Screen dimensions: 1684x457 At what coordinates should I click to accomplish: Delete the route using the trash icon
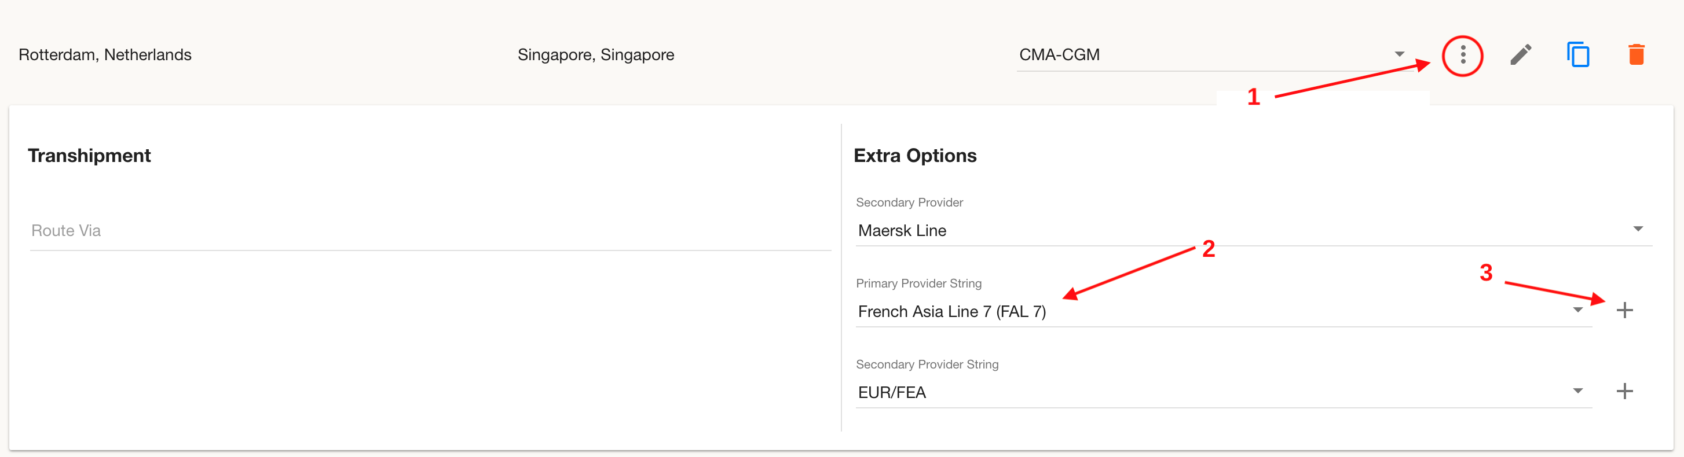click(x=1635, y=55)
